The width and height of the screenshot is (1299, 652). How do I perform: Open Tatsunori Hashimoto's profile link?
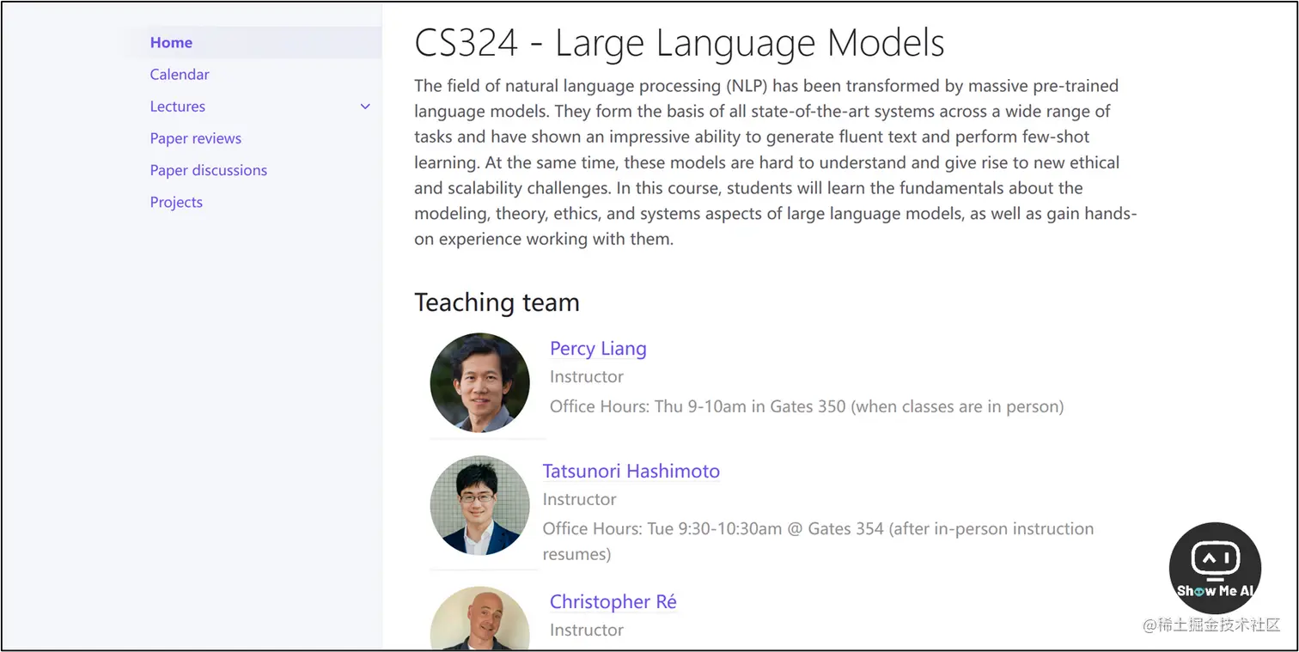coord(631,471)
